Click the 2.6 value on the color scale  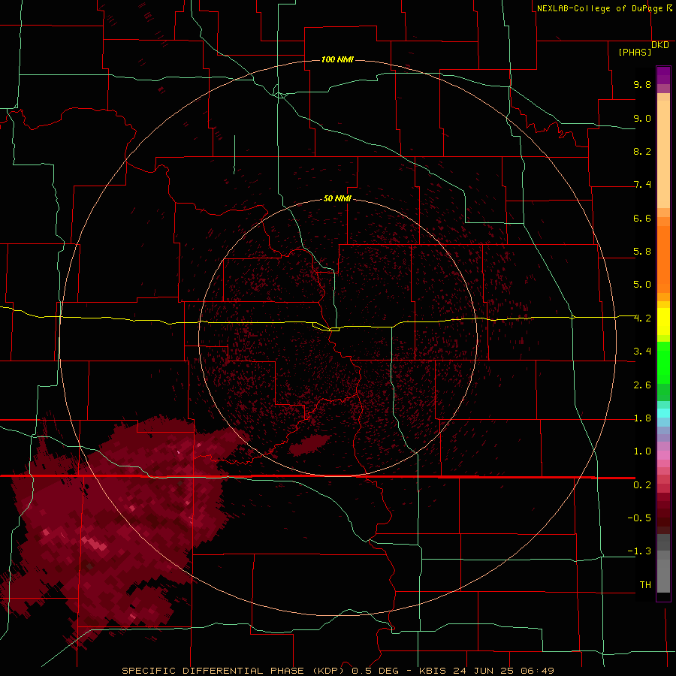pyautogui.click(x=642, y=385)
